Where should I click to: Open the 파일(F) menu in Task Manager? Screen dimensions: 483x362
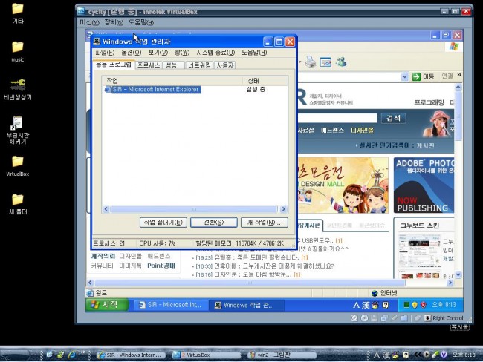(105, 53)
